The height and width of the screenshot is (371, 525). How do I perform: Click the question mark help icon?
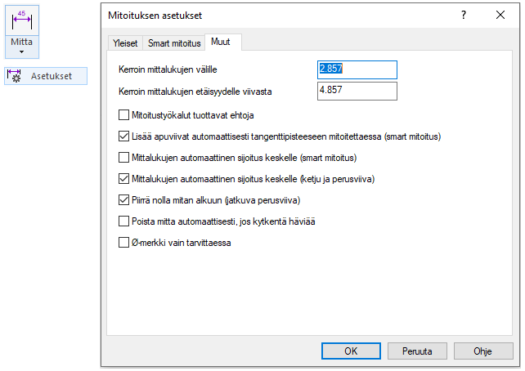point(464,15)
